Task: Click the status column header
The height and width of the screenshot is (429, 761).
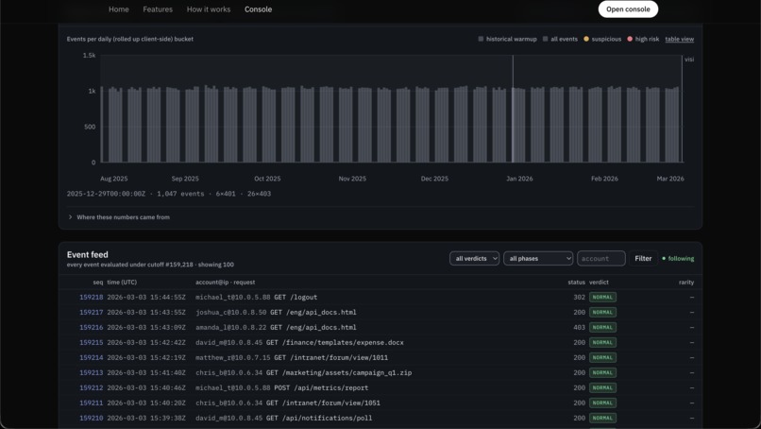Action: [577, 282]
